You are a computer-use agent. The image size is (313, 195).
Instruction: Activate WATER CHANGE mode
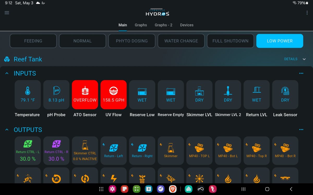tap(181, 41)
